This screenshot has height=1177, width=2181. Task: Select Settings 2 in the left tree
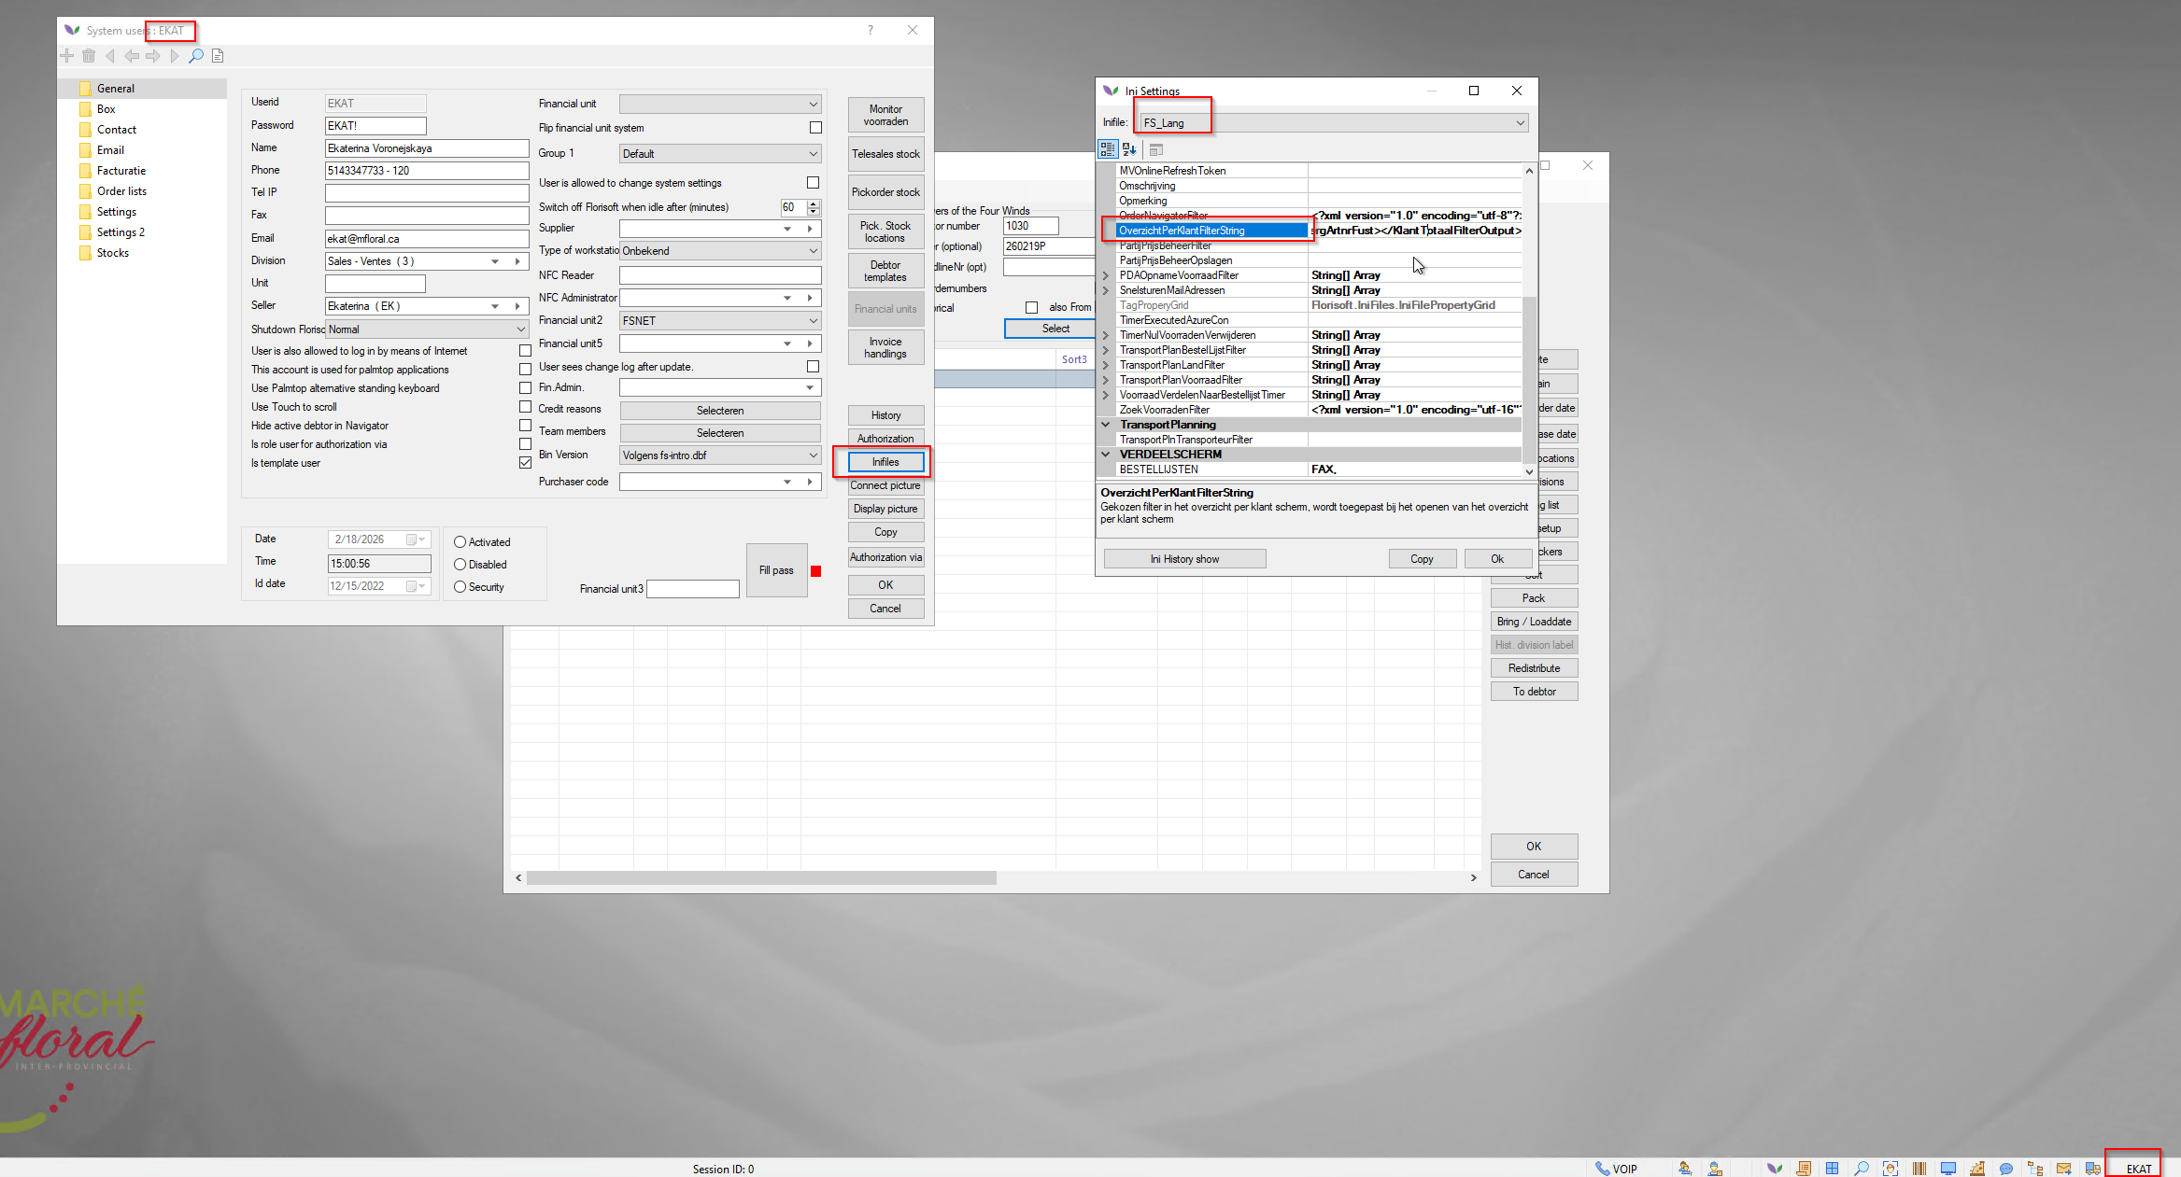(120, 232)
